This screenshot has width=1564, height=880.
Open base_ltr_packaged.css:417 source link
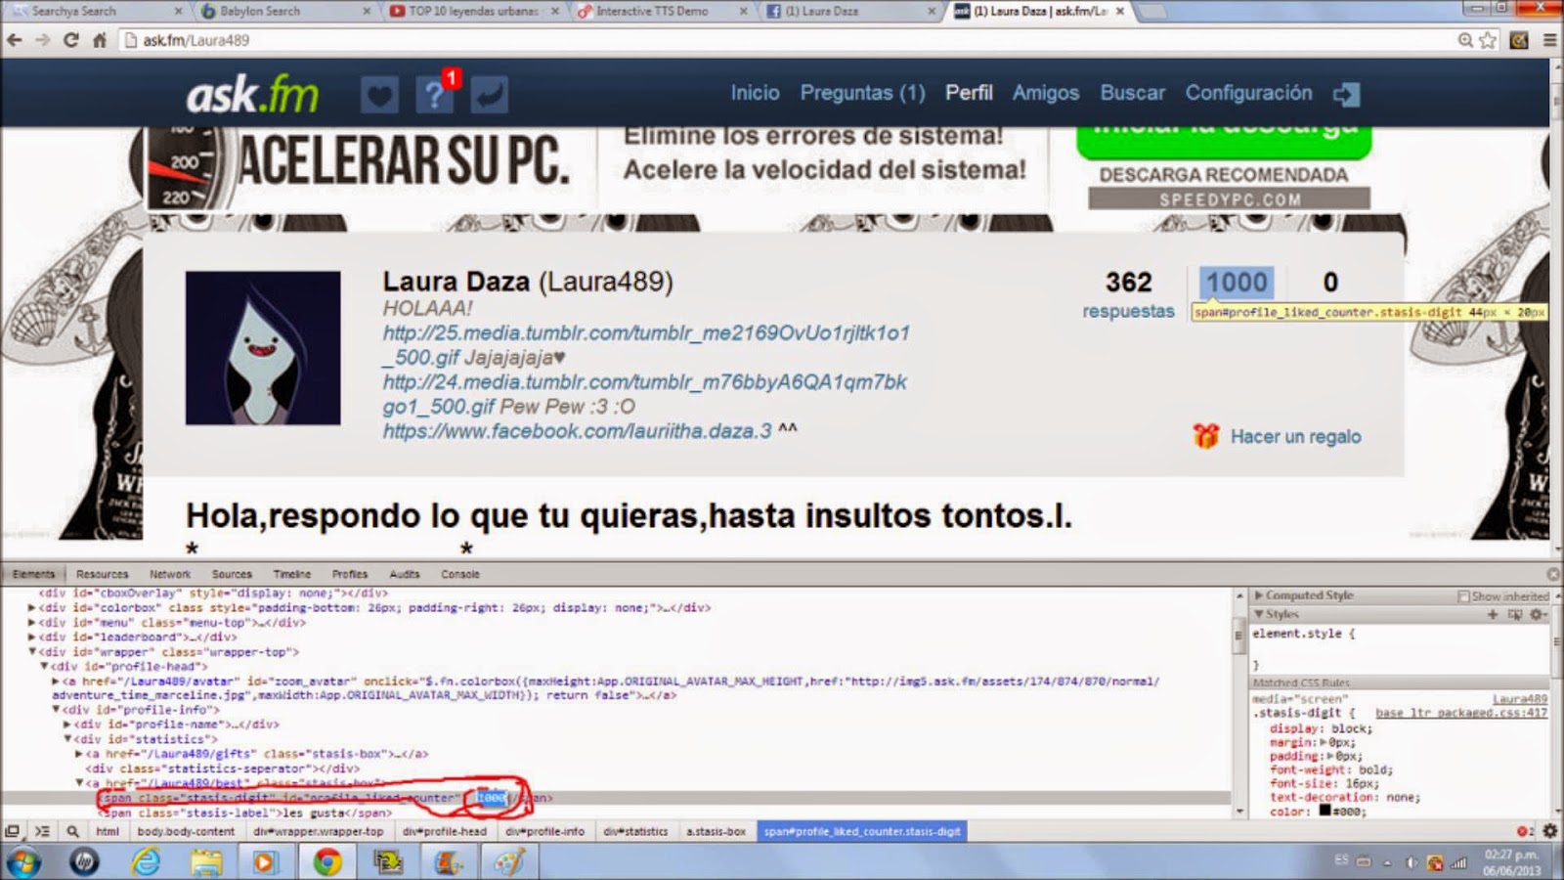click(x=1461, y=713)
